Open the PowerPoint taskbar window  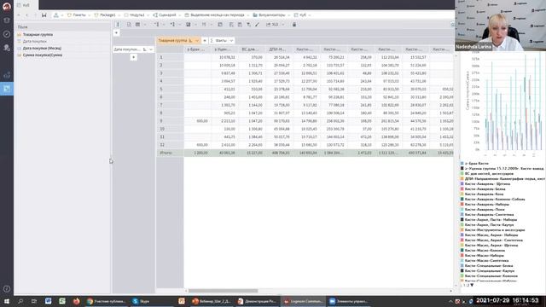click(211, 301)
